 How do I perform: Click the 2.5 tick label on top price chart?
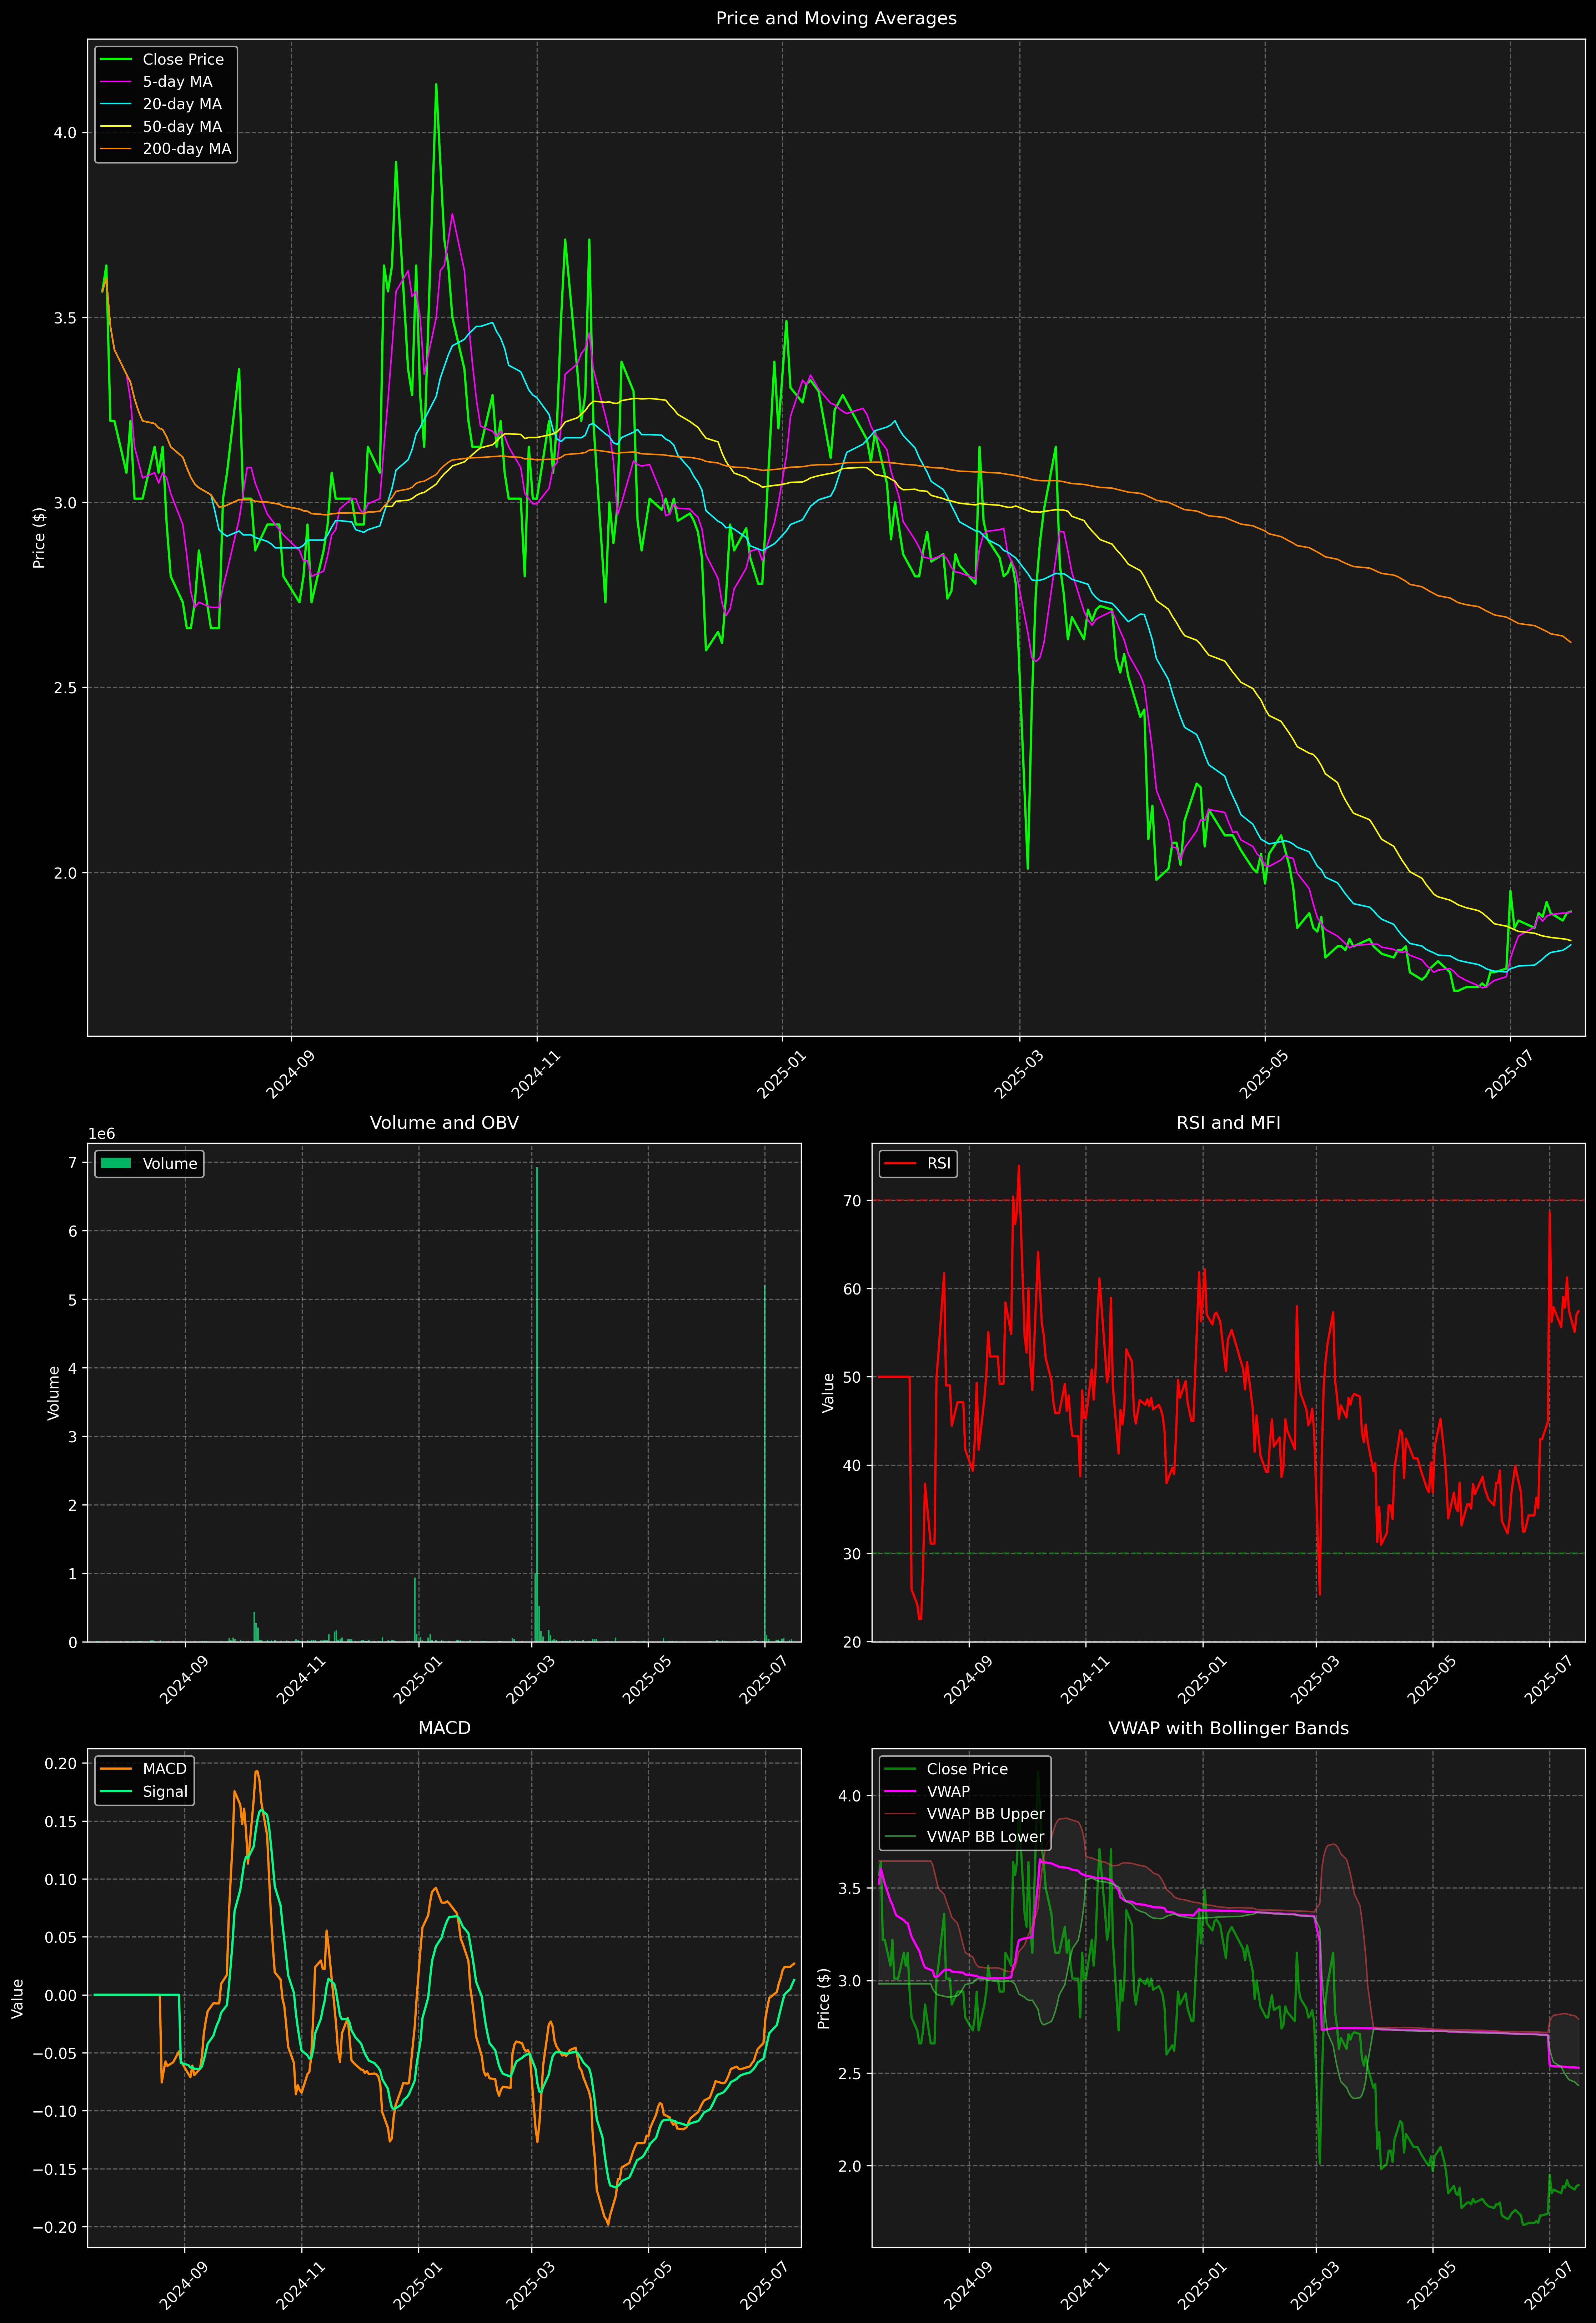pyautogui.click(x=65, y=688)
